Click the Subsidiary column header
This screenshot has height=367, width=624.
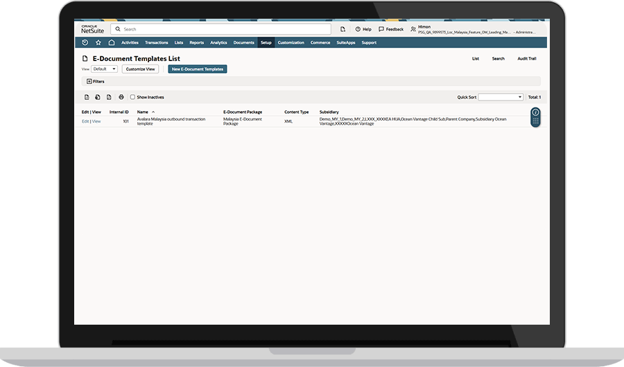click(329, 112)
